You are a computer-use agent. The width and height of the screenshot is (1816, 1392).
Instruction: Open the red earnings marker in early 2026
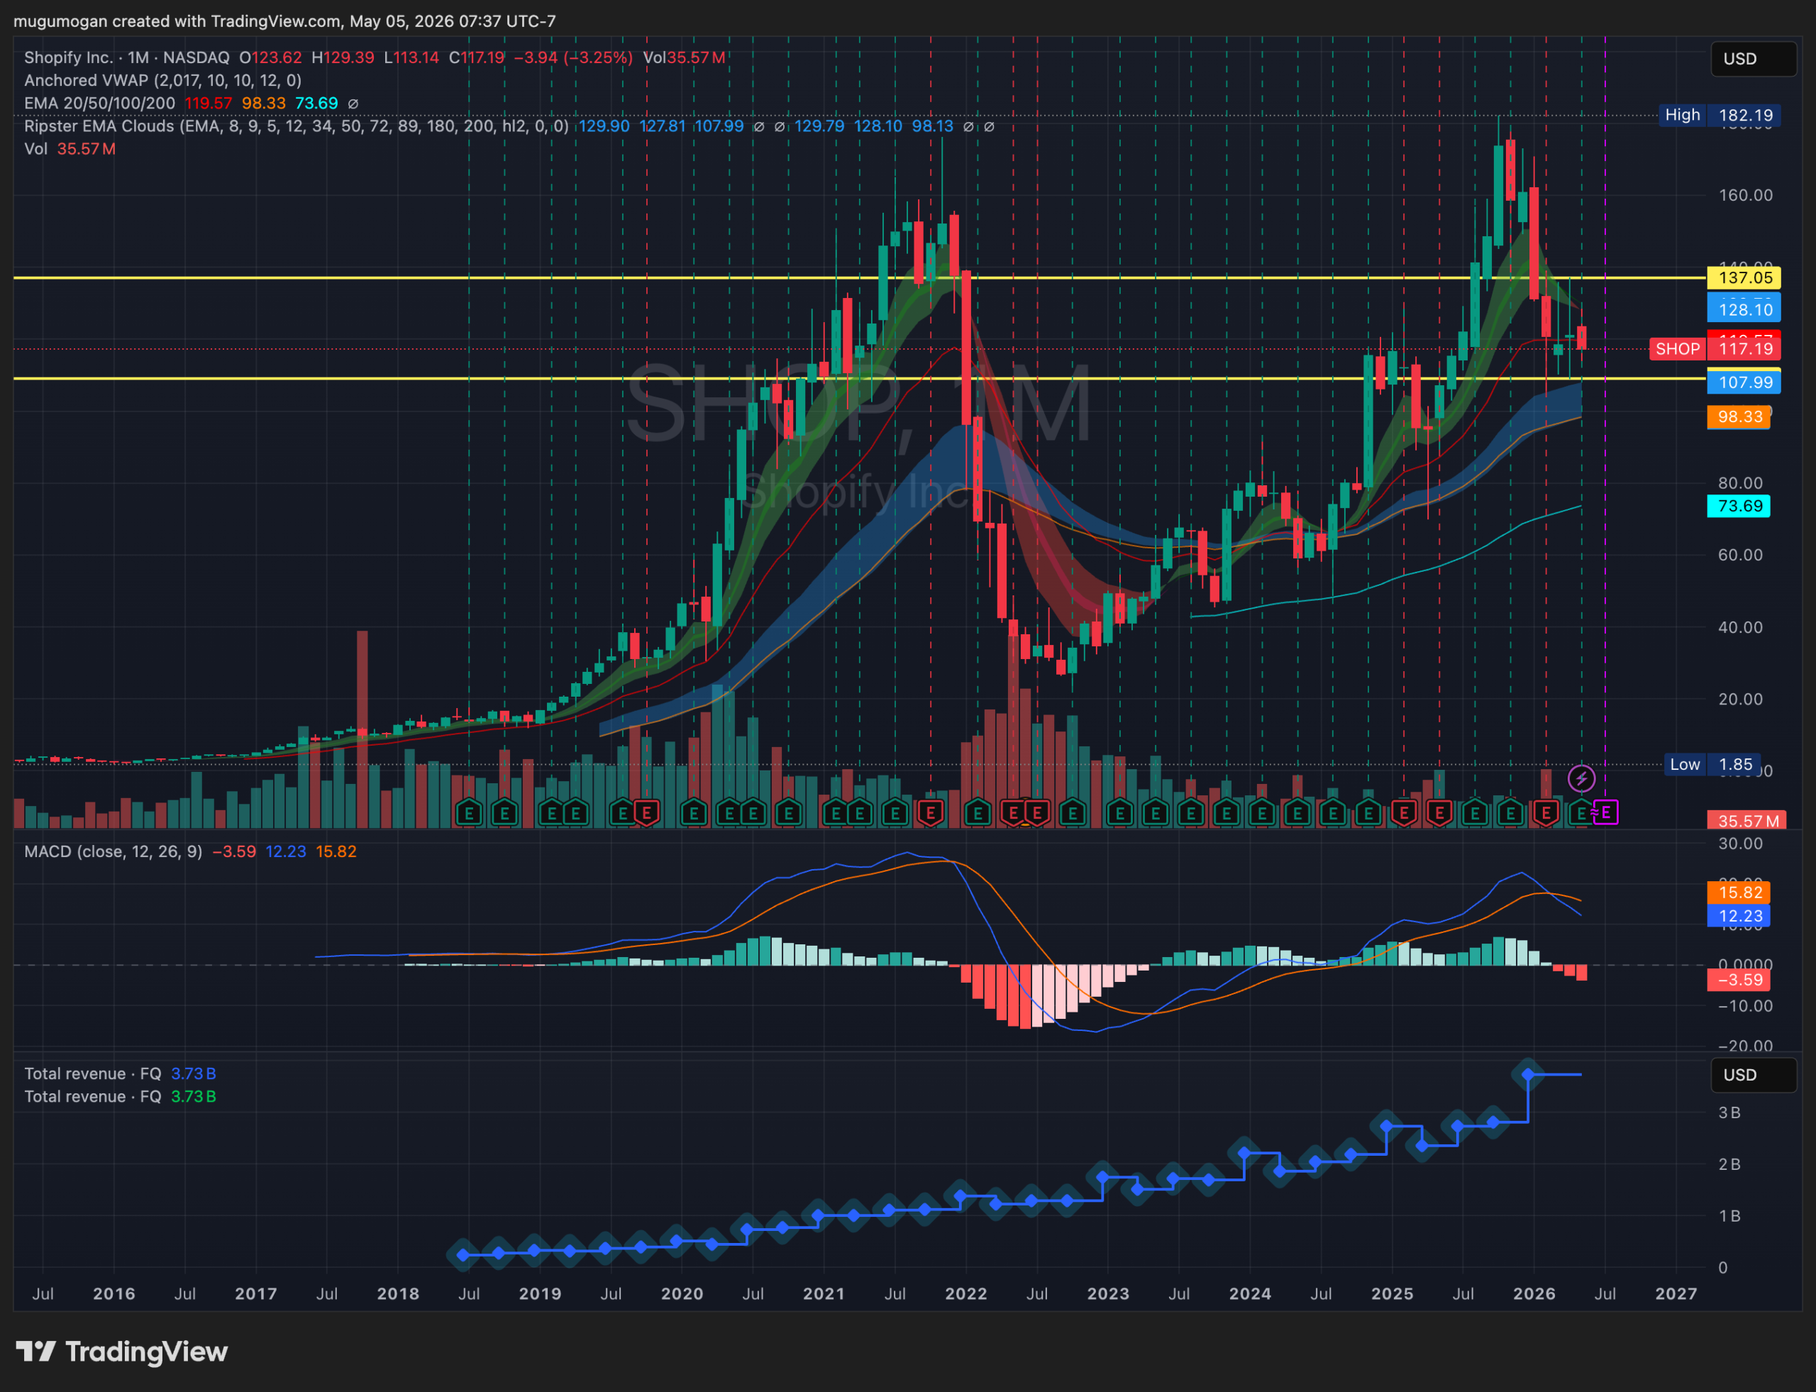(1546, 813)
